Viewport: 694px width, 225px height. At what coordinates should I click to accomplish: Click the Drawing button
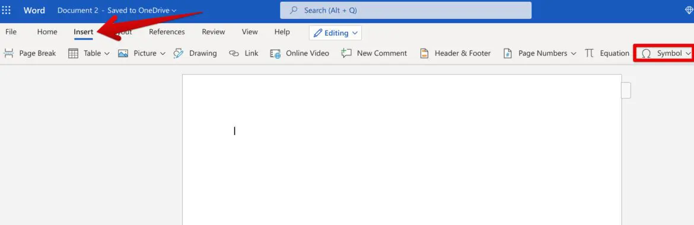tap(195, 53)
